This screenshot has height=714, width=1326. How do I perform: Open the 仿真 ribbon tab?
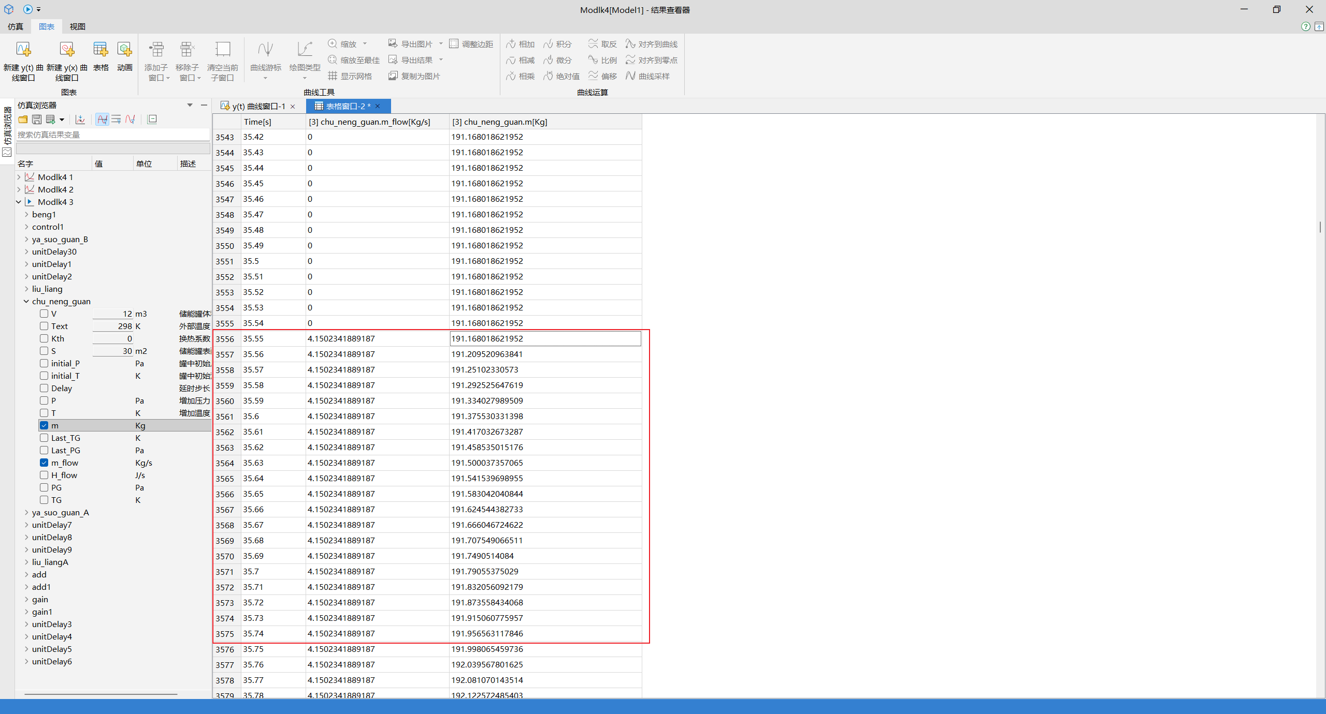pyautogui.click(x=16, y=26)
